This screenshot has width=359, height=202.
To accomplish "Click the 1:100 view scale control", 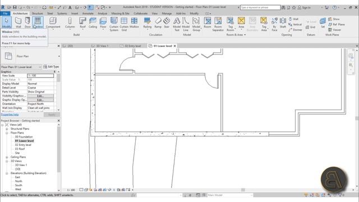I will click(x=71, y=190).
